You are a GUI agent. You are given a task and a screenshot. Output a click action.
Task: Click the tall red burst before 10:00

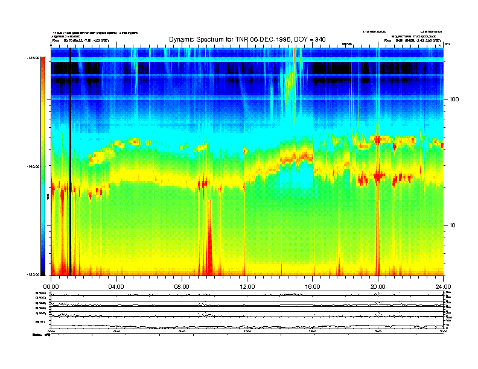[209, 238]
